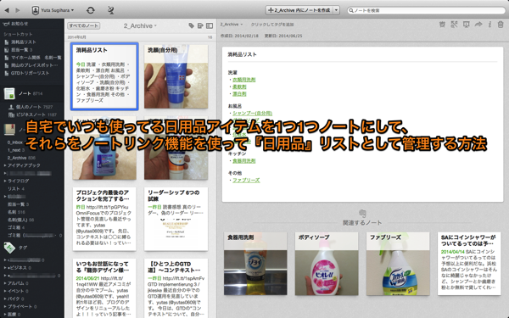509x318 pixels.
Task: Select the 消耗品リスト note card
Action: (x=104, y=76)
